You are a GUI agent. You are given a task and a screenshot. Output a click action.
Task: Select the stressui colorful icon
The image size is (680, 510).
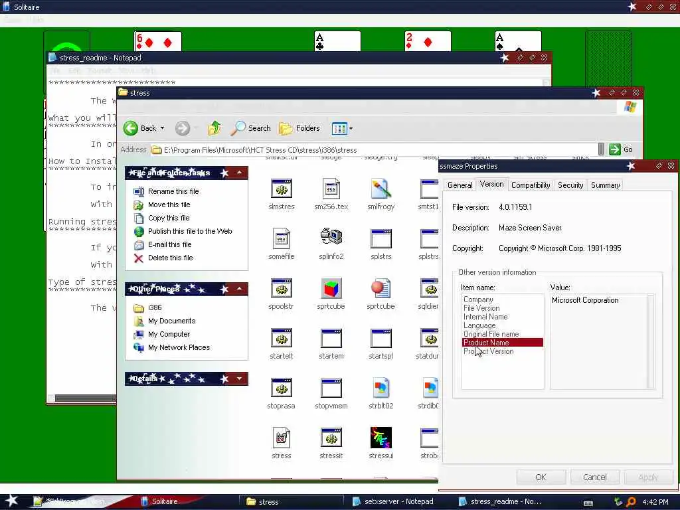(381, 438)
